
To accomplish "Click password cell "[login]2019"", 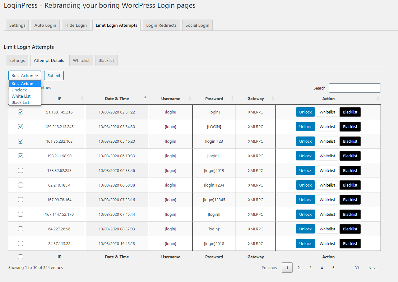I will coord(214,170).
